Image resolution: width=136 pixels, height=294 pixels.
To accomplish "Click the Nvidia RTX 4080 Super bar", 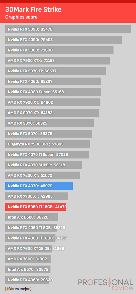I will [x=53, y=92].
